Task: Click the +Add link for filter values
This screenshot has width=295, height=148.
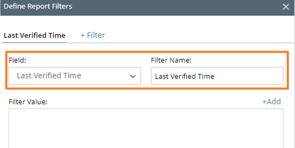Action: click(271, 102)
